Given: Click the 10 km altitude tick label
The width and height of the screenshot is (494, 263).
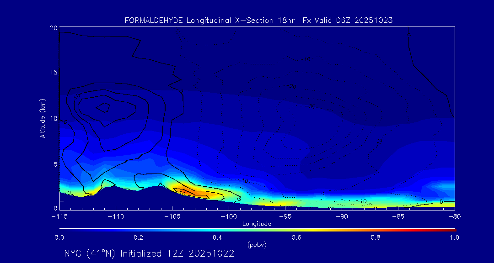Looking at the screenshot, I should pyautogui.click(x=53, y=118).
